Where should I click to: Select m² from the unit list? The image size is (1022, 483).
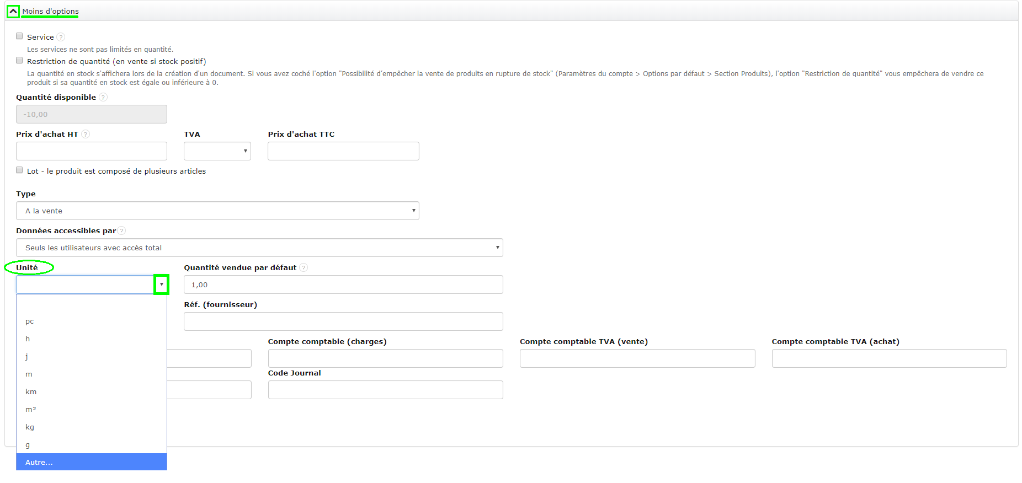(31, 409)
